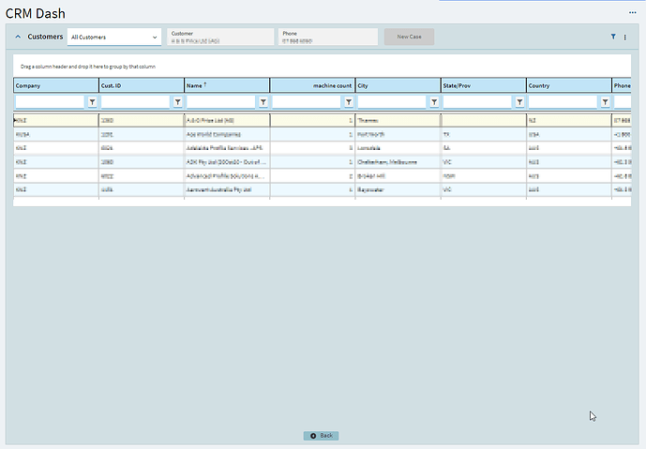Click the Name filter text box
The height and width of the screenshot is (449, 646).
point(221,102)
